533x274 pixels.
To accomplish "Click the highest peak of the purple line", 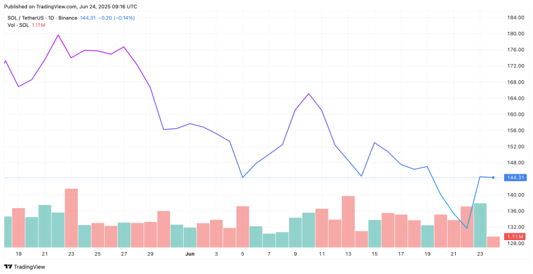I will click(58, 35).
